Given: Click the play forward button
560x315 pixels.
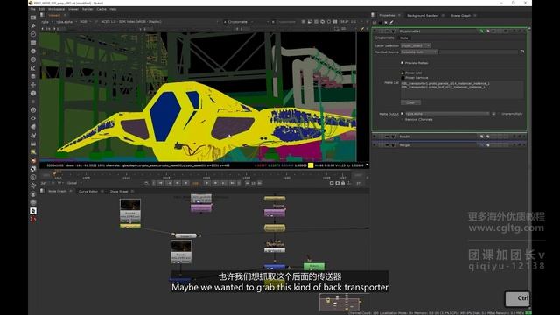Looking at the screenshot, I should coord(207,183).
